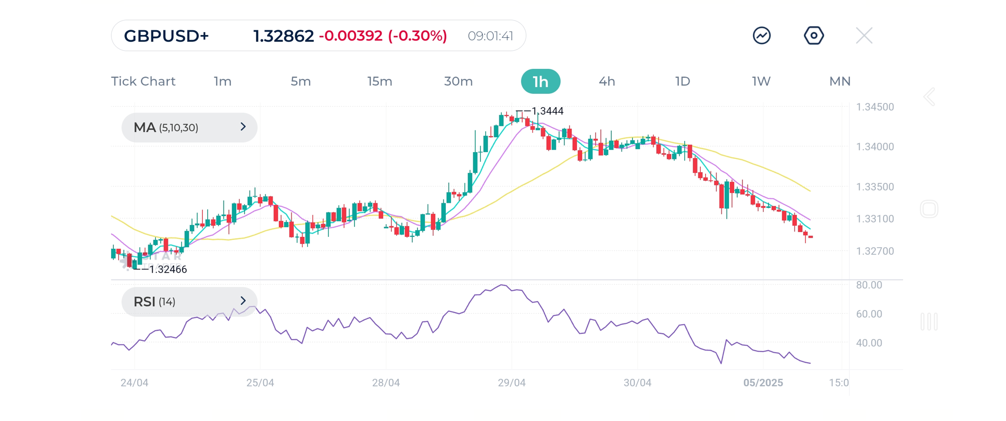Tap the faint back chevron at right edge
1006x421 pixels.
pyautogui.click(x=929, y=97)
